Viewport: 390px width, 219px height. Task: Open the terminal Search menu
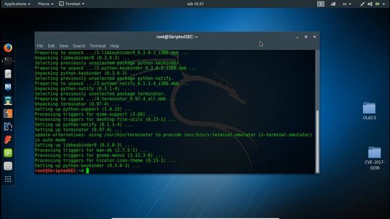click(x=79, y=46)
